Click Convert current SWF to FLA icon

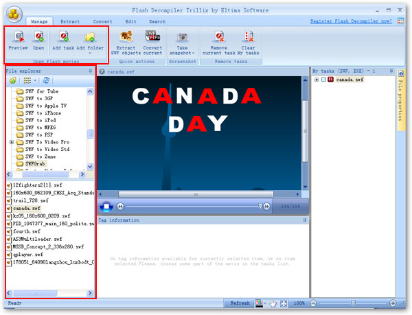[152, 36]
